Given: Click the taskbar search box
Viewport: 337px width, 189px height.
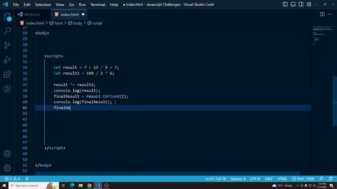Looking at the screenshot, I should click(34, 185).
